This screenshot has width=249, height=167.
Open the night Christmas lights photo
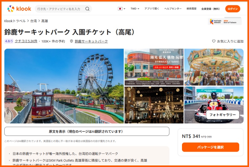click(154, 105)
